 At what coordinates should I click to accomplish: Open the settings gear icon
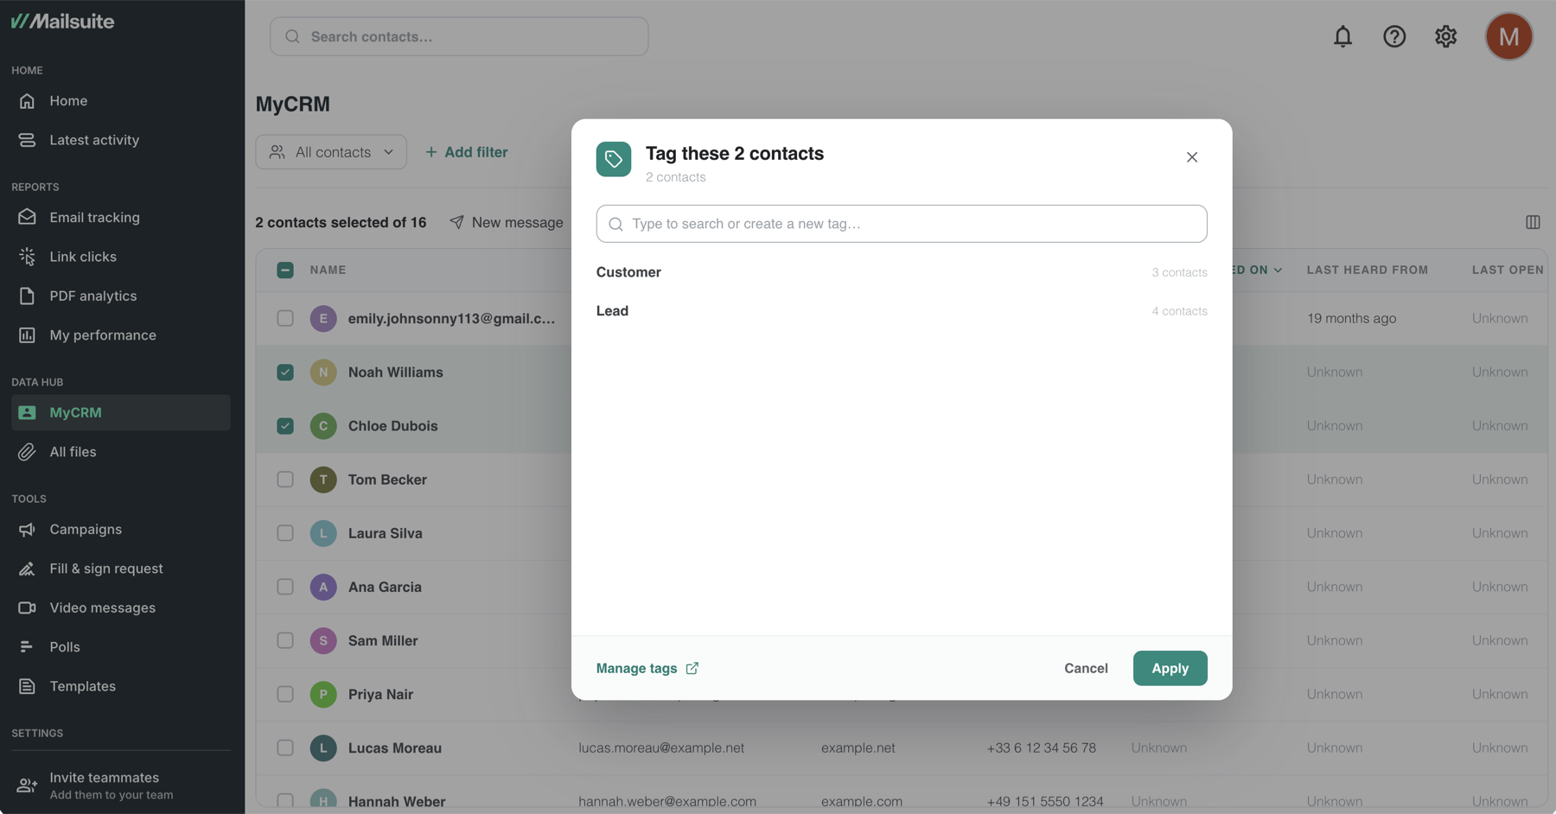coord(1445,36)
